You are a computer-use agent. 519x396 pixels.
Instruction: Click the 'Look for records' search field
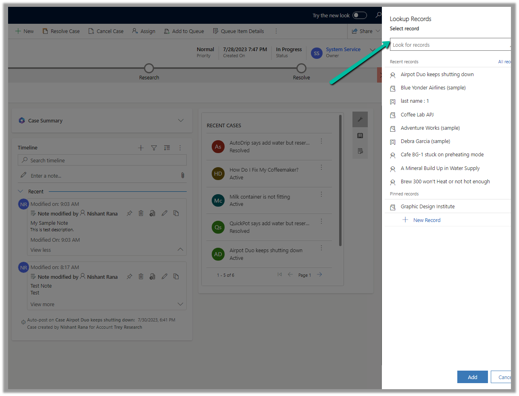[450, 45]
